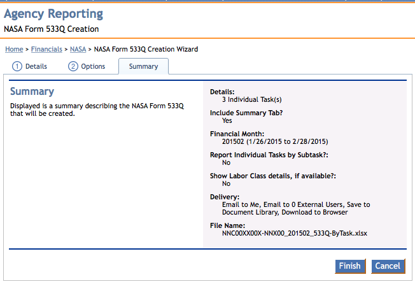415x284 pixels.
Task: Cancel the 533Q creation wizard
Action: (387, 266)
